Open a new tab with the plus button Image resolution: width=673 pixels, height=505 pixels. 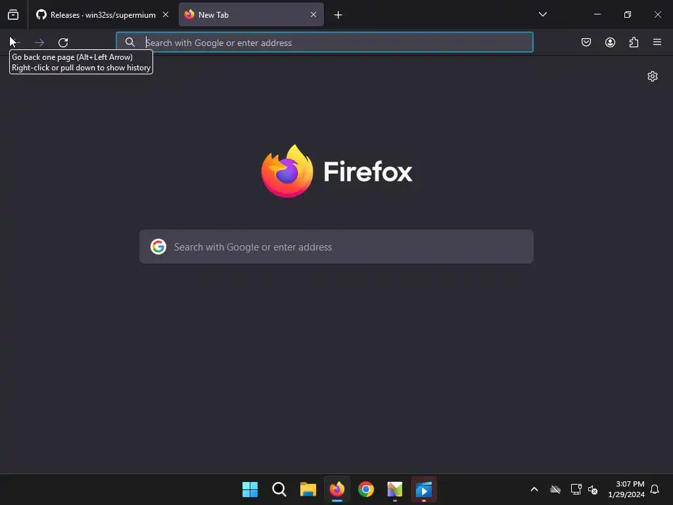click(338, 15)
